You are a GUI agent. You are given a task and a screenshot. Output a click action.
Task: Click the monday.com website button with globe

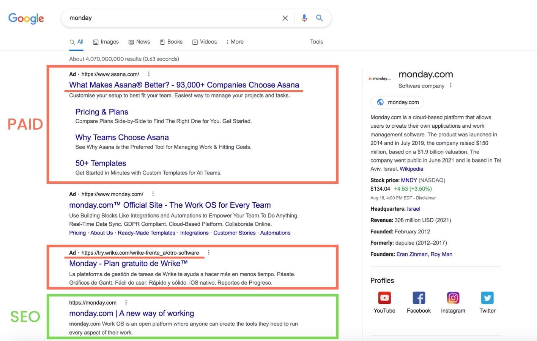coord(397,102)
